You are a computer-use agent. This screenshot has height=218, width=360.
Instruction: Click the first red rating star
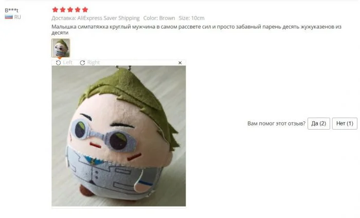point(55,10)
